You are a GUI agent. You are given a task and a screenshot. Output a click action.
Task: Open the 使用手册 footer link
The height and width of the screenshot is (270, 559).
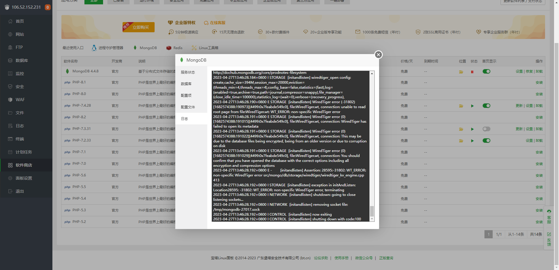point(342,258)
